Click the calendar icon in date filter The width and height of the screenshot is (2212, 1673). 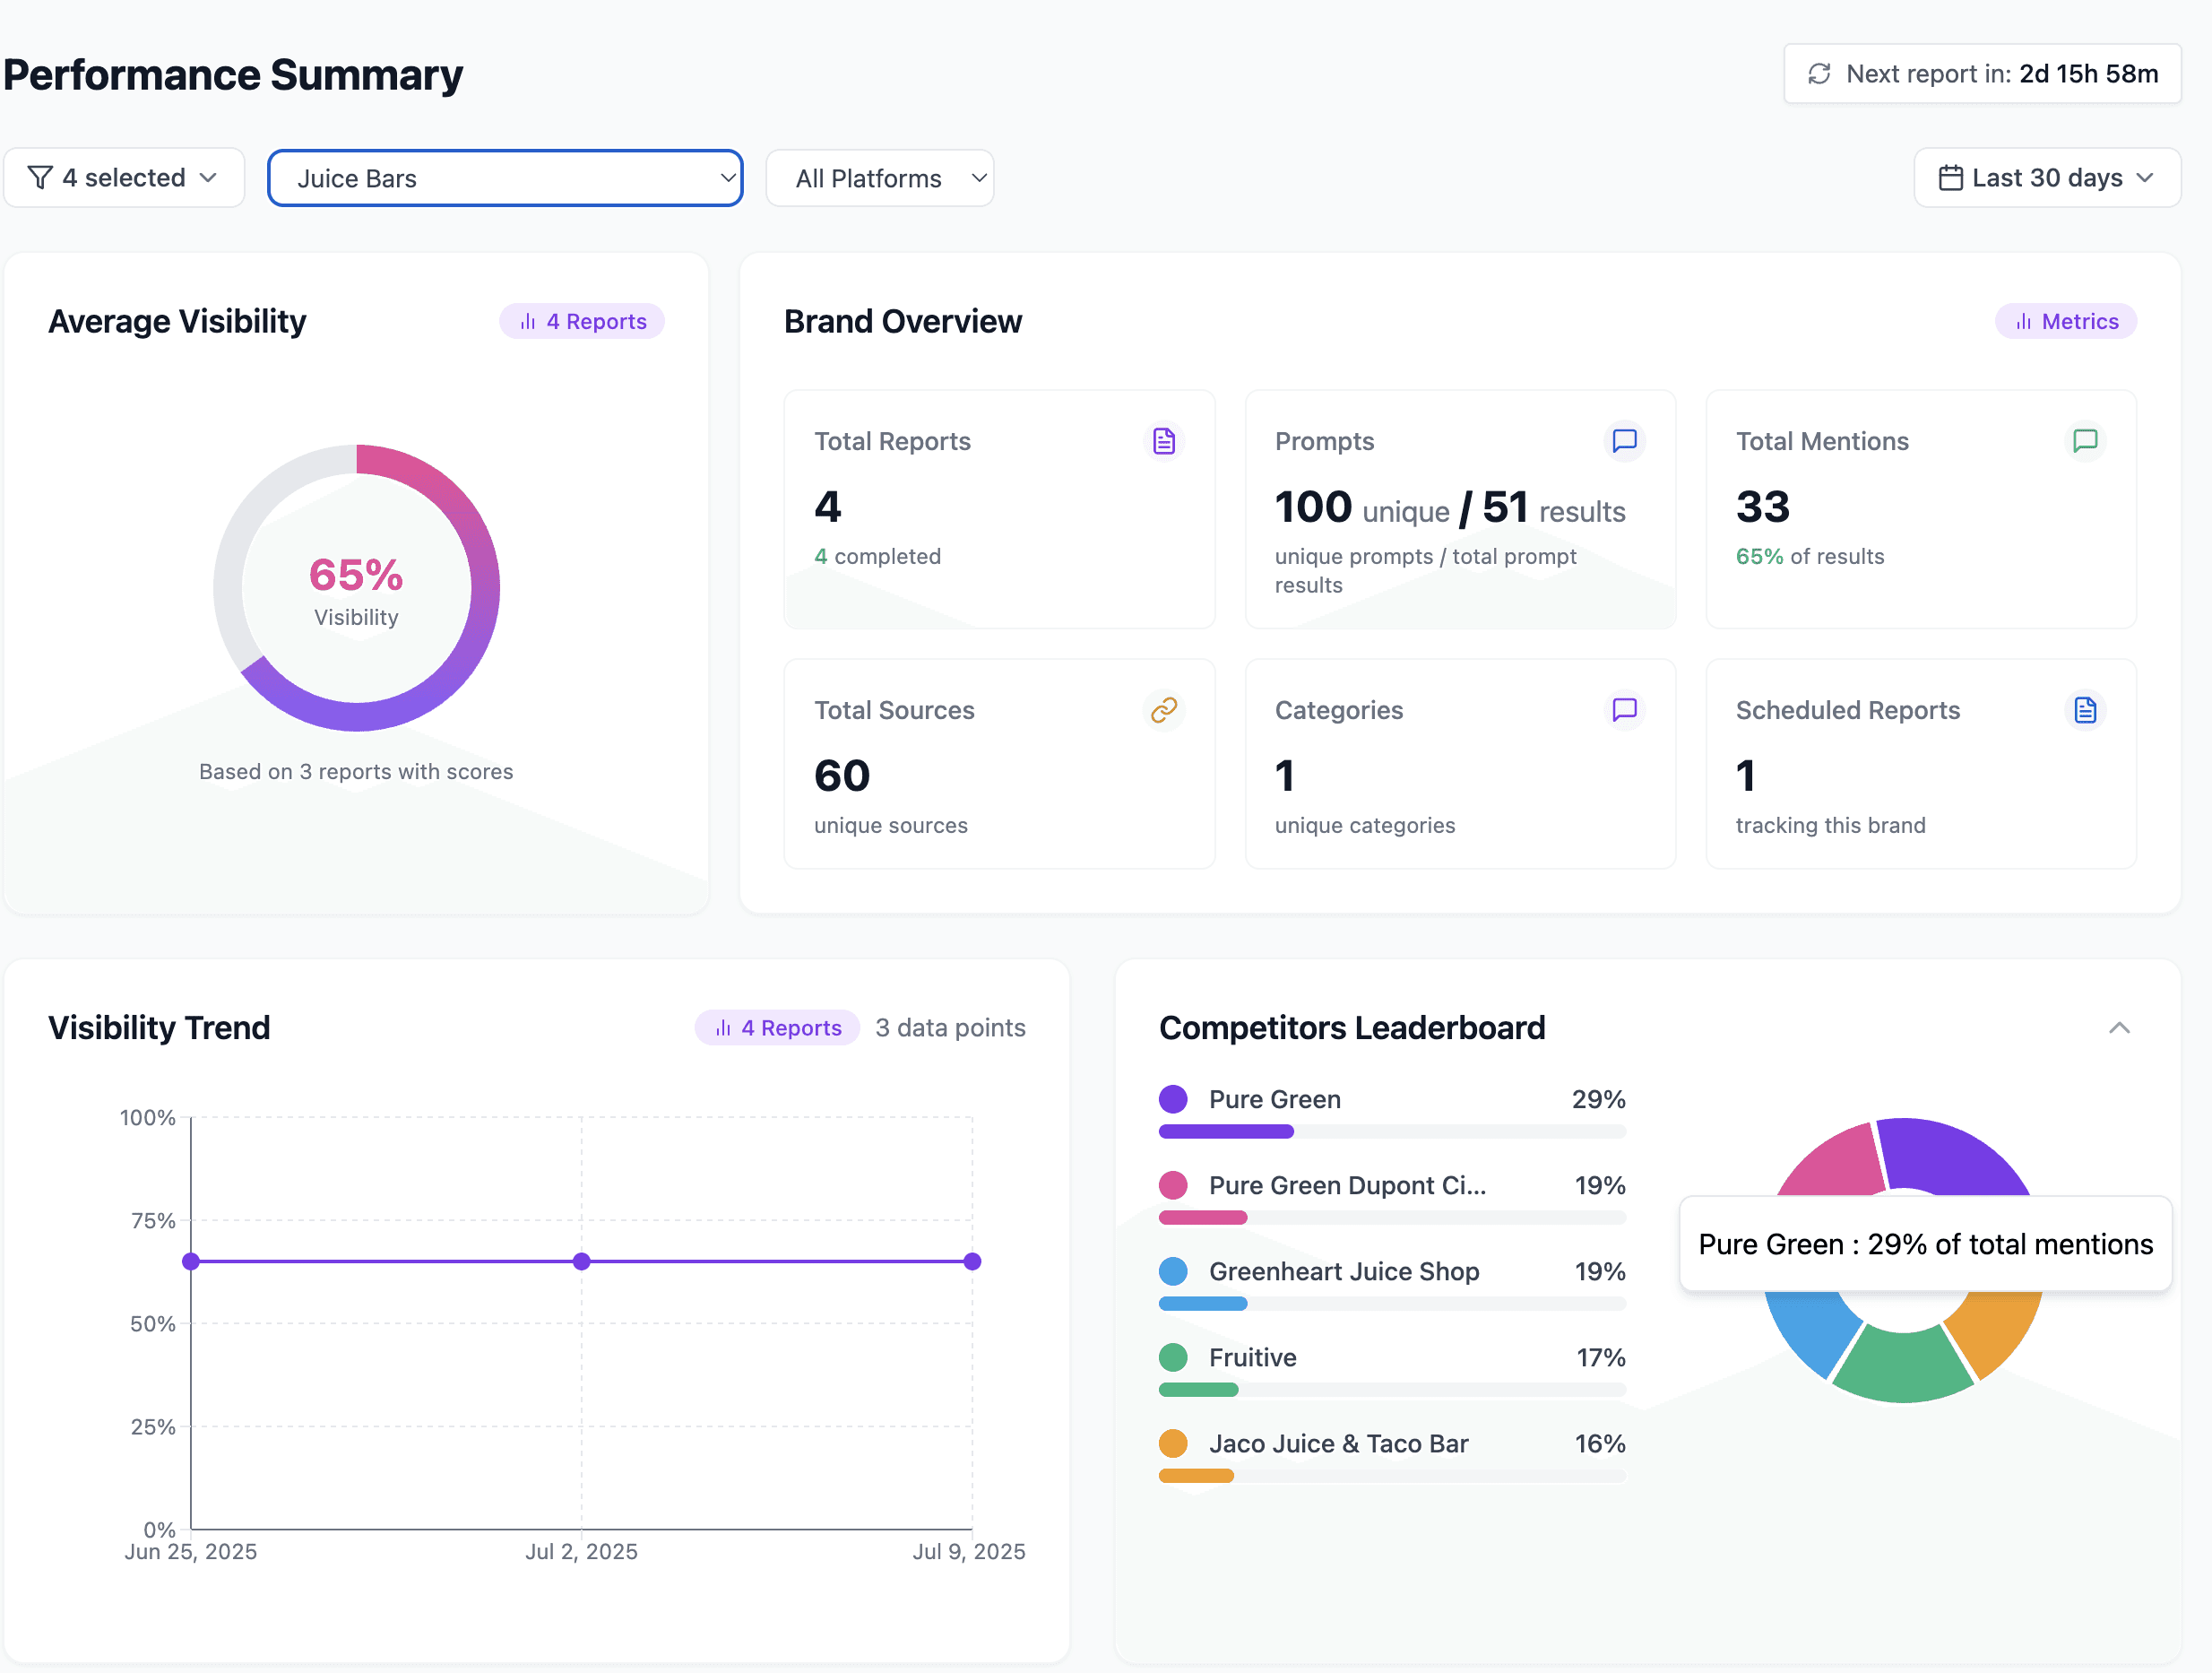click(1950, 178)
